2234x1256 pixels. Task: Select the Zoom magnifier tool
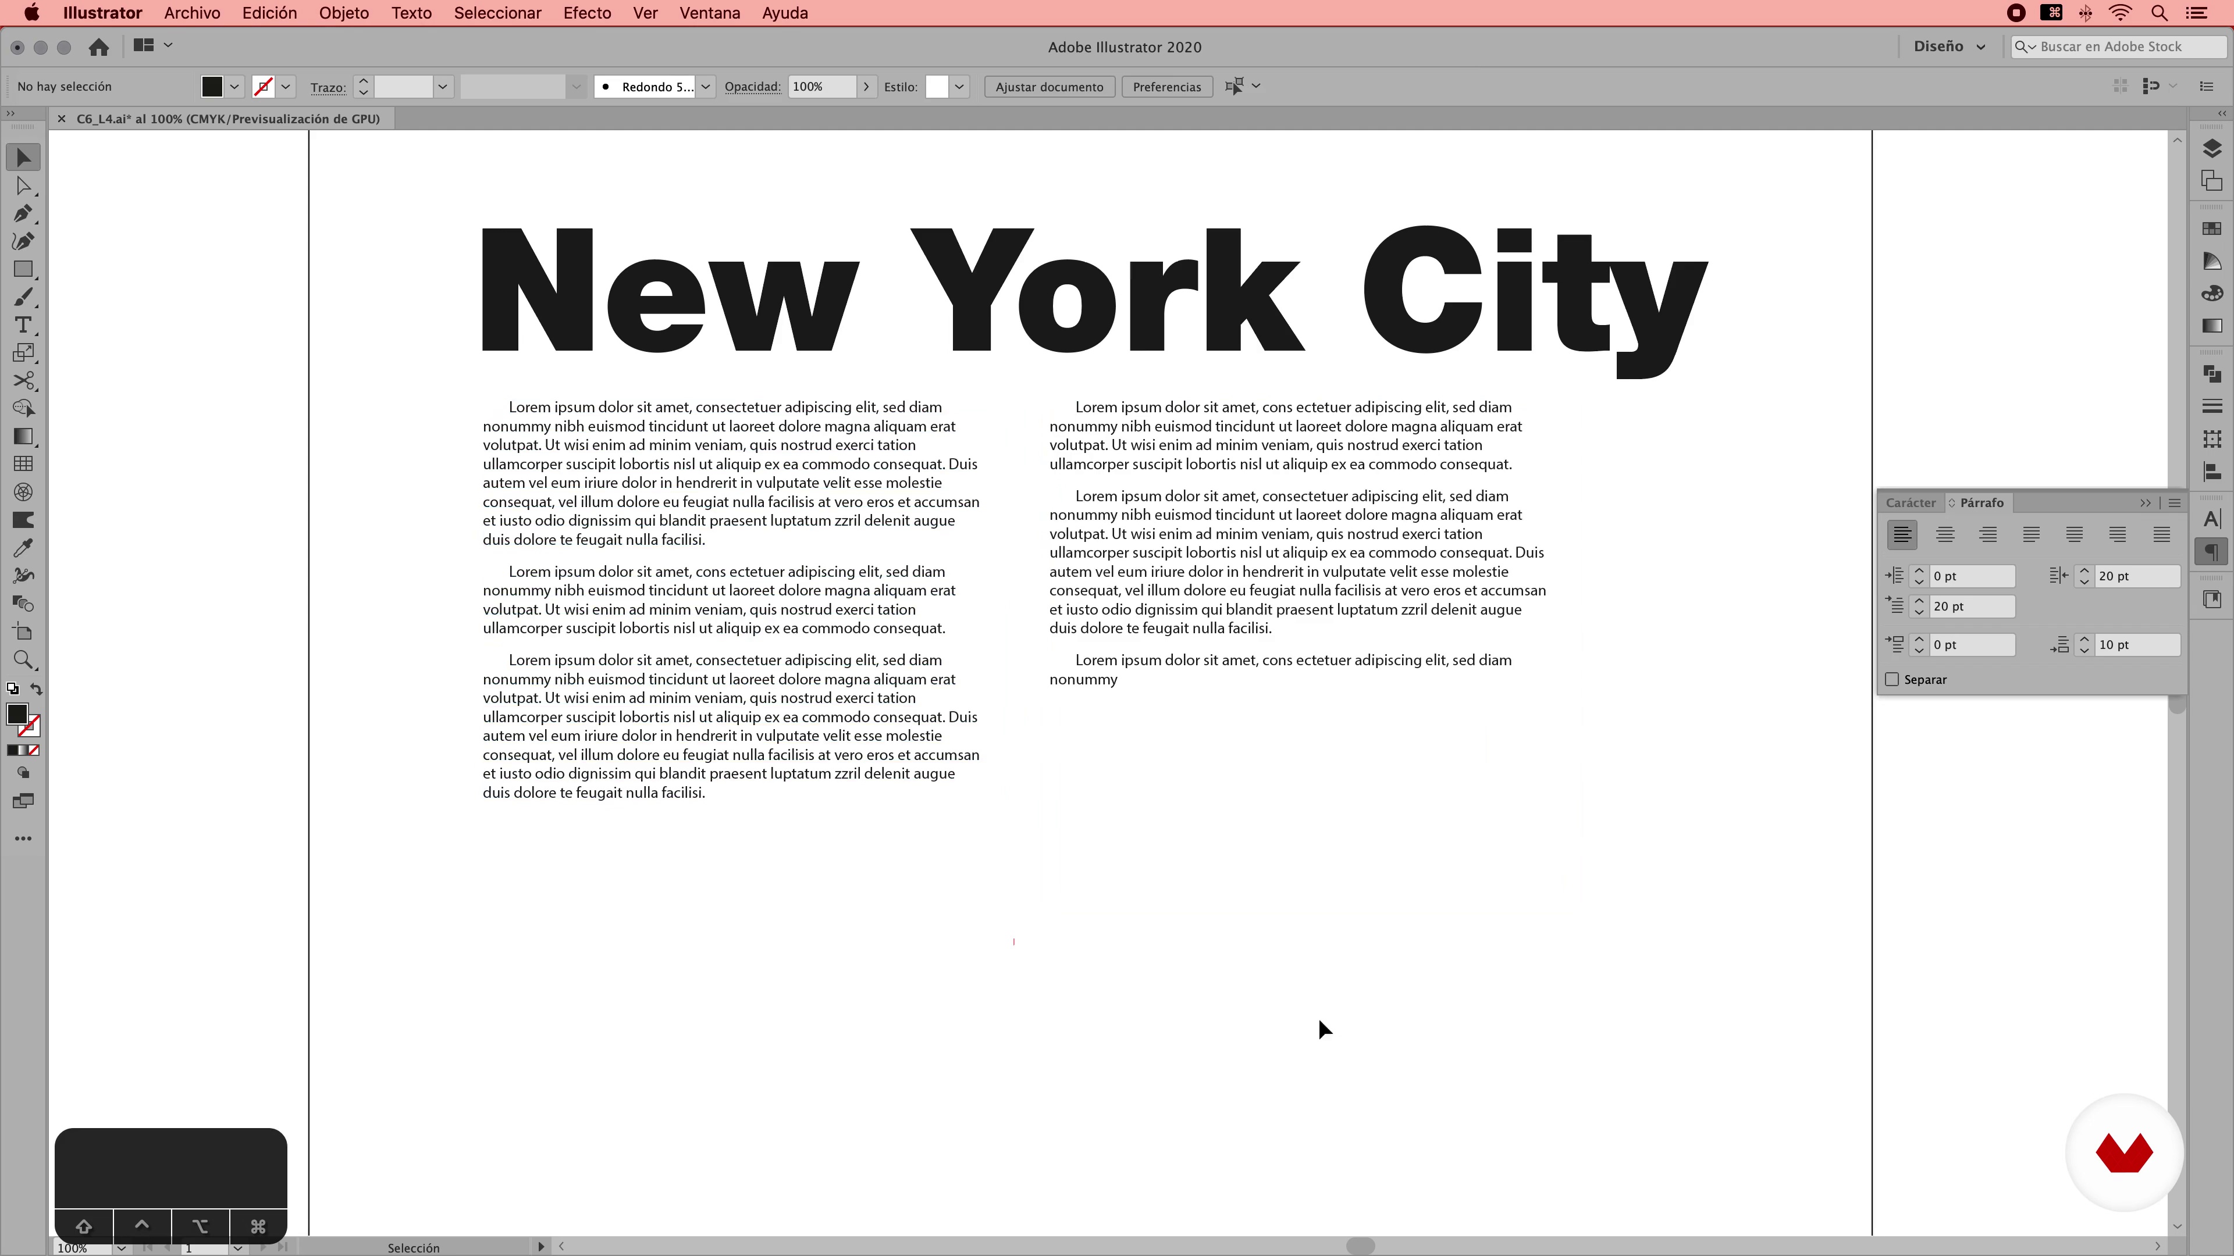[23, 661]
